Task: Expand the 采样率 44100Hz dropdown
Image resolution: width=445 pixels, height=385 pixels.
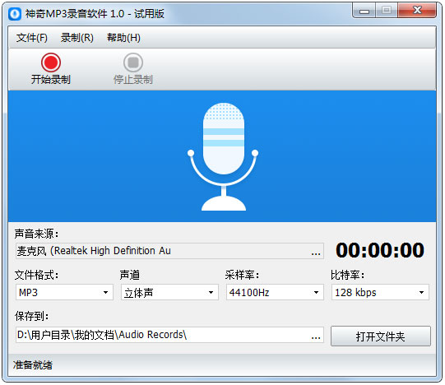Action: pos(275,292)
